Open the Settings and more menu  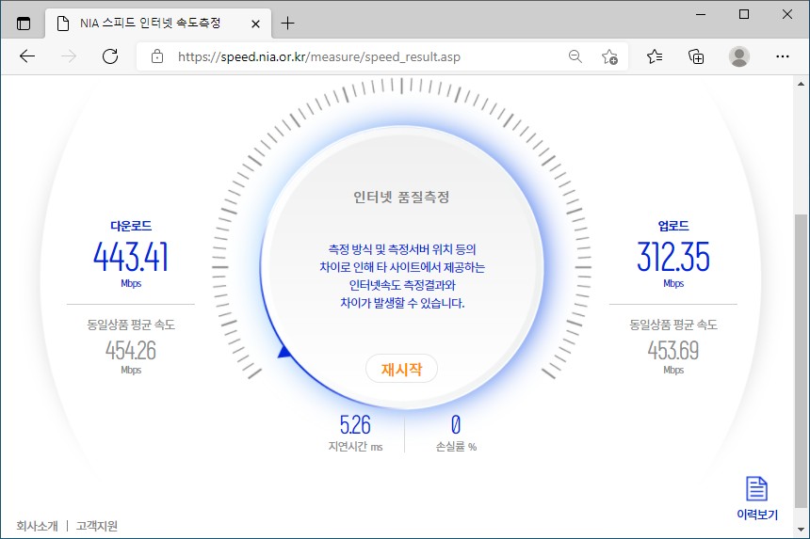[783, 56]
